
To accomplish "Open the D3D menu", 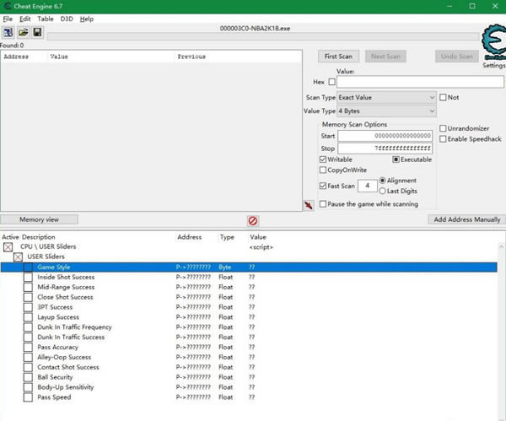I will 66,19.
